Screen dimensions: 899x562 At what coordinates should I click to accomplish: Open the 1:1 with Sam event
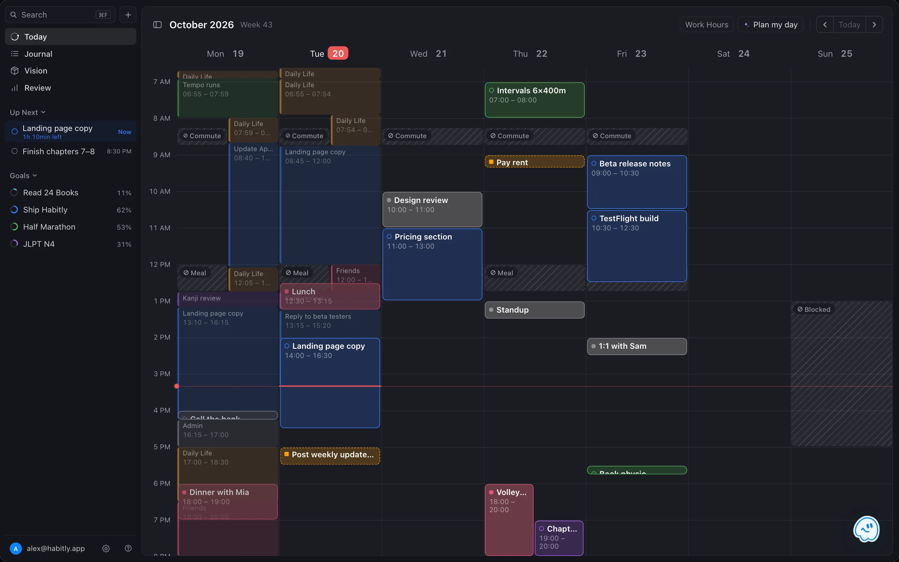pos(637,346)
